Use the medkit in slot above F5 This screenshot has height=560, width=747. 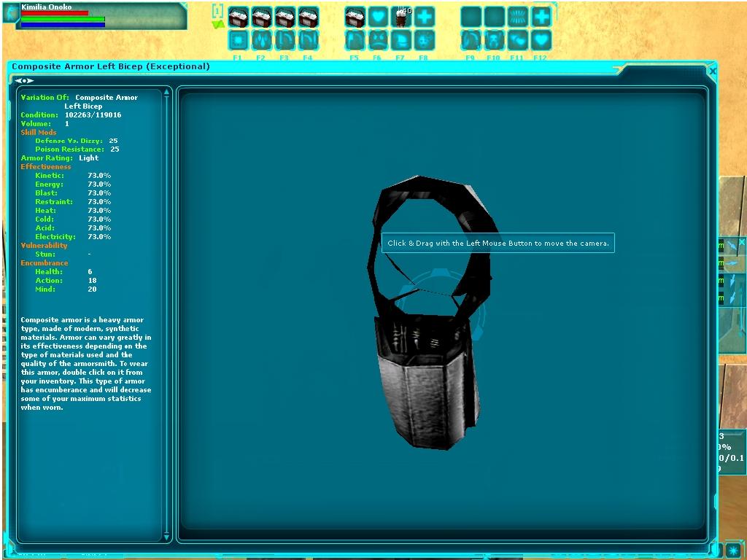tap(355, 17)
